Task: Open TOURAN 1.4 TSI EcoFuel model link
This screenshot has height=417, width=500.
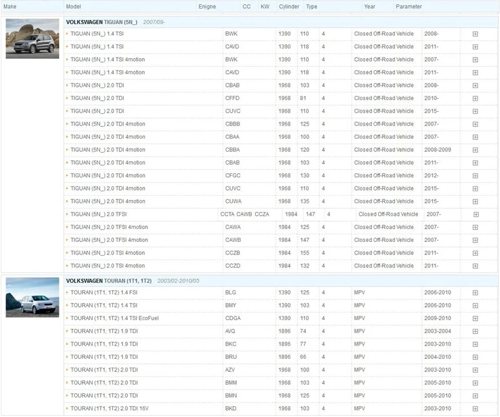Action: coord(114,318)
